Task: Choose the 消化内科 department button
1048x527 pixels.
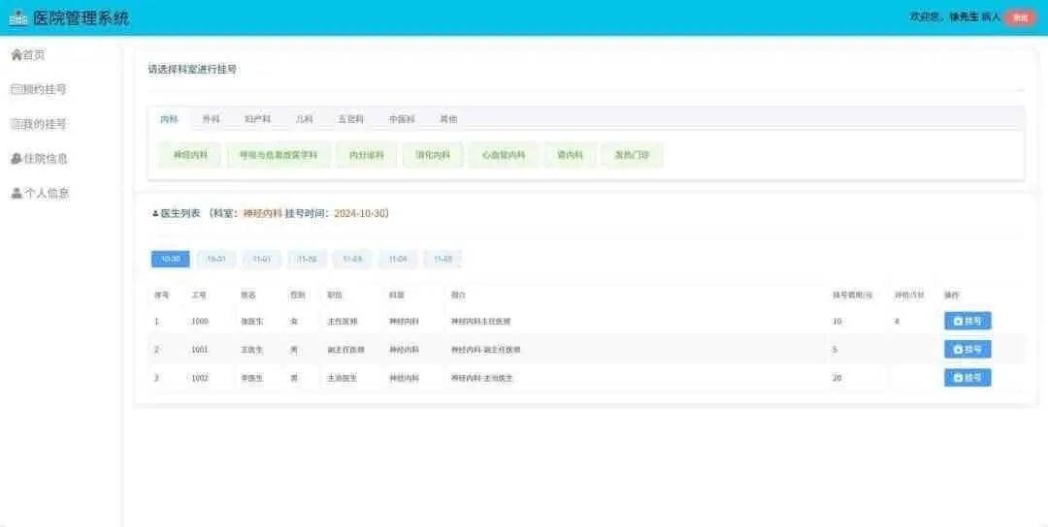Action: (x=433, y=155)
